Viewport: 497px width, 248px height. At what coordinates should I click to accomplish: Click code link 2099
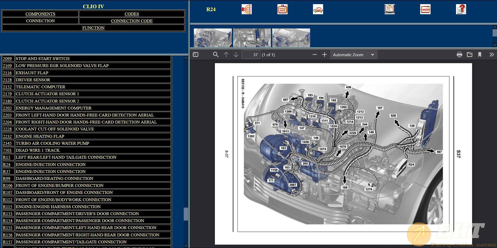click(x=7, y=59)
